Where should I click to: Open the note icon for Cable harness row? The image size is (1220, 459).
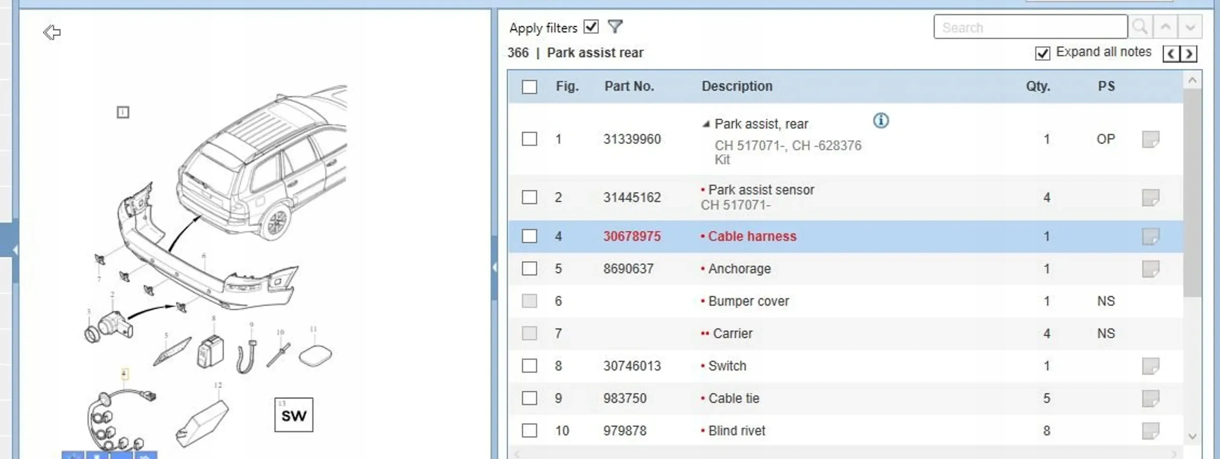coord(1150,237)
